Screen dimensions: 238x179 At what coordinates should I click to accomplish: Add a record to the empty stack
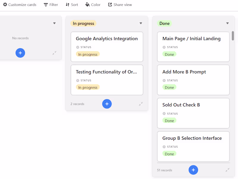tap(20, 53)
